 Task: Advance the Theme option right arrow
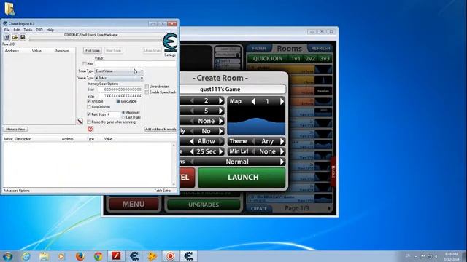click(x=282, y=141)
